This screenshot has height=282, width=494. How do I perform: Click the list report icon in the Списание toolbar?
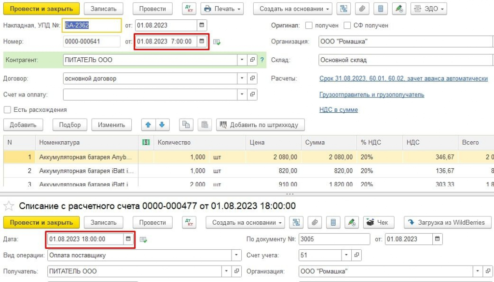pyautogui.click(x=333, y=222)
